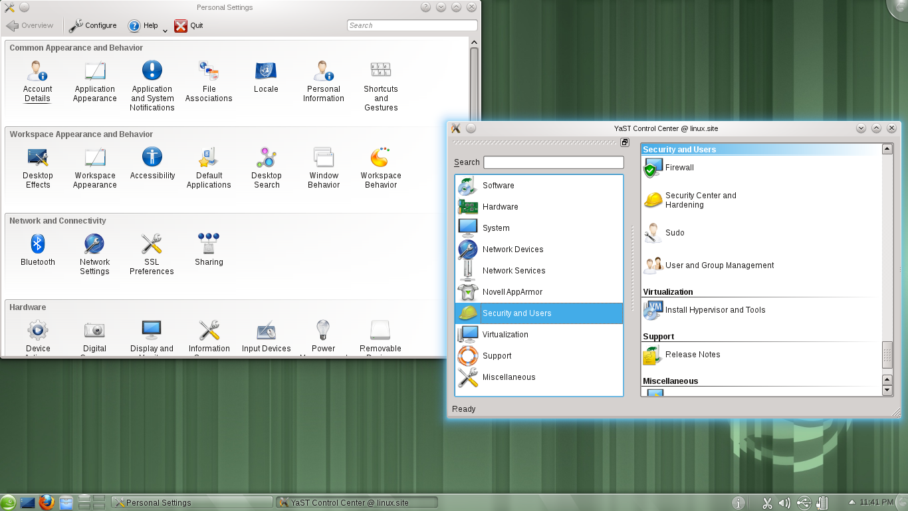
Task: Open Bluetooth settings
Action: coord(38,250)
